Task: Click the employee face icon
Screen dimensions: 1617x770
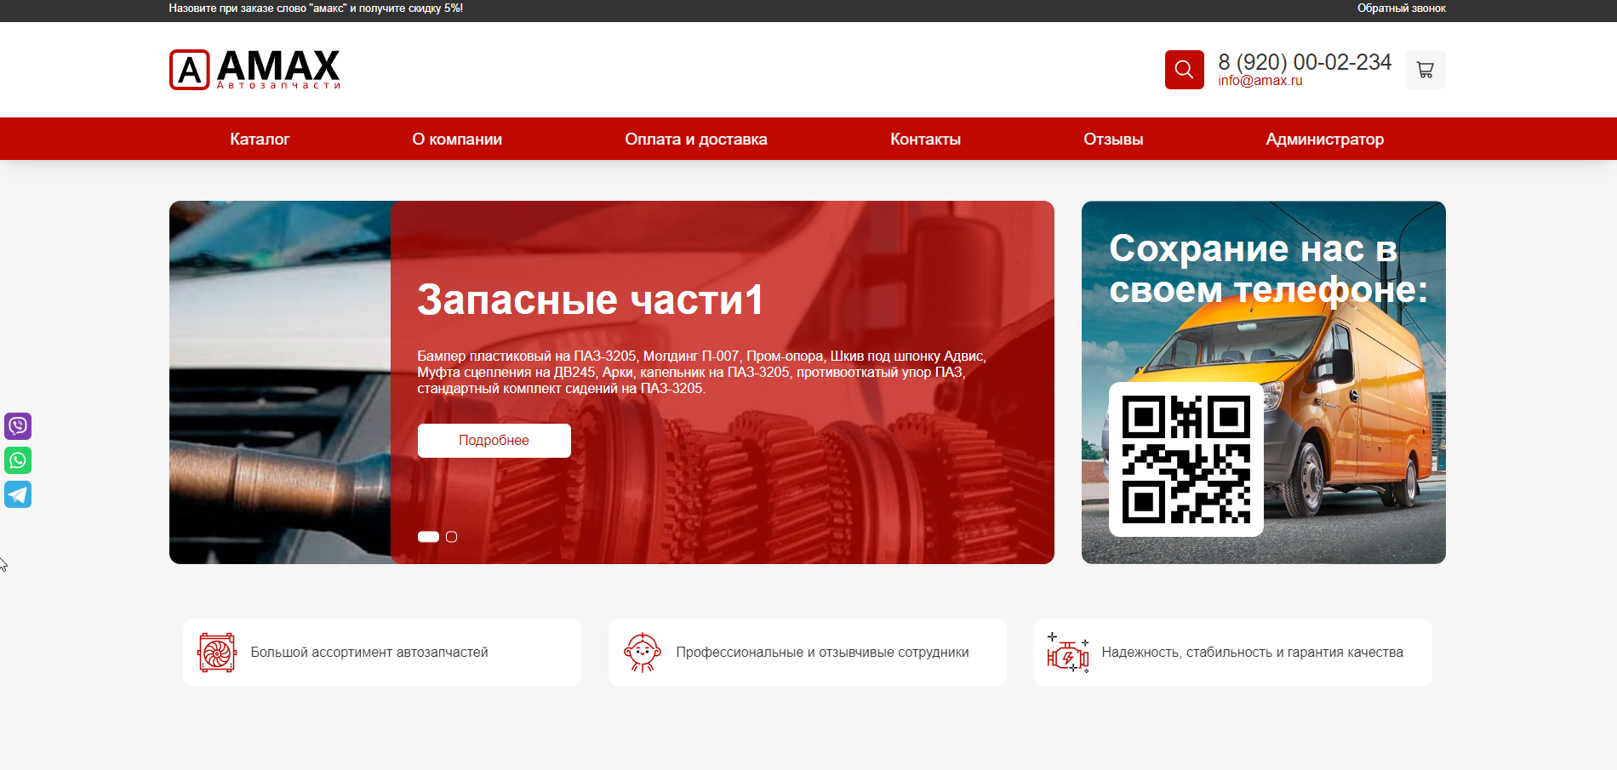Action: click(643, 653)
